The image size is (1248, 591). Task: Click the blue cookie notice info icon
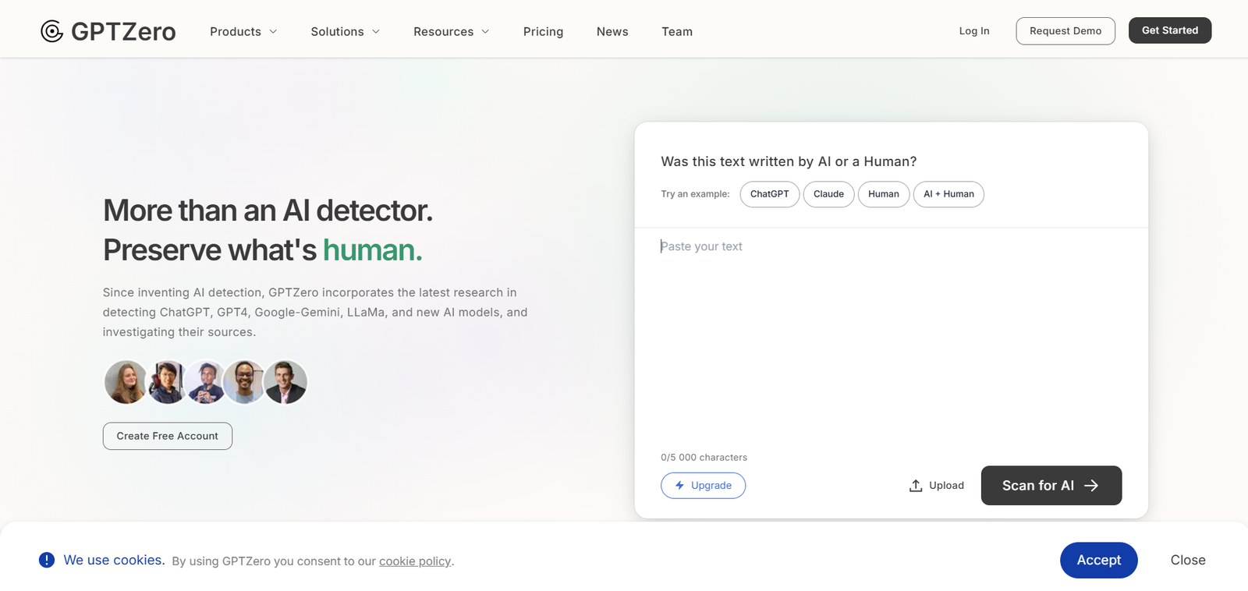[x=47, y=560]
